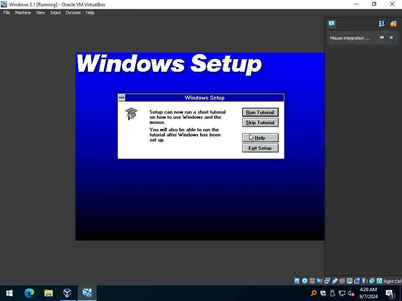Click the network tray icon

click(x=342, y=293)
